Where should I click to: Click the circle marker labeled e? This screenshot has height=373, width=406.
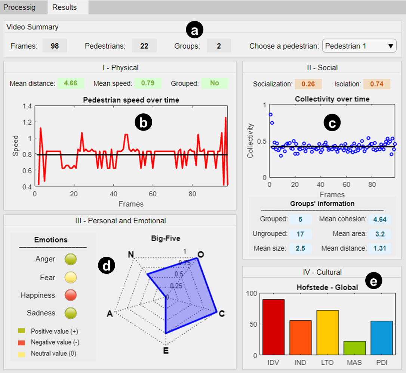373,281
